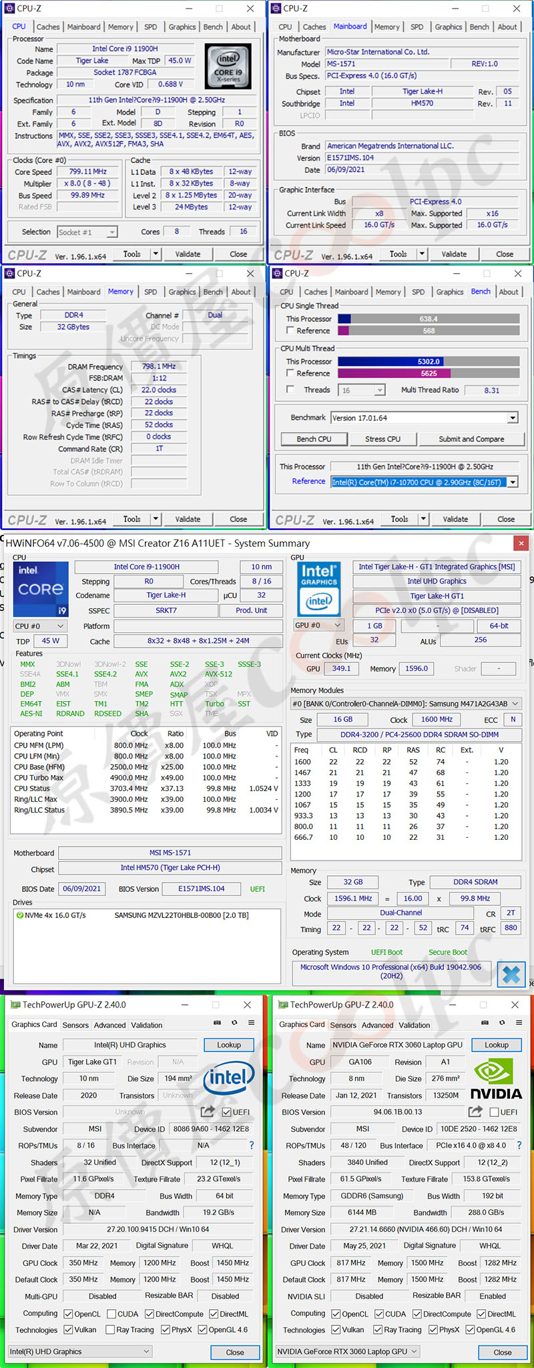Click the Multi Thread Reference 5625 bar
The image size is (534, 1368).
click(x=429, y=374)
